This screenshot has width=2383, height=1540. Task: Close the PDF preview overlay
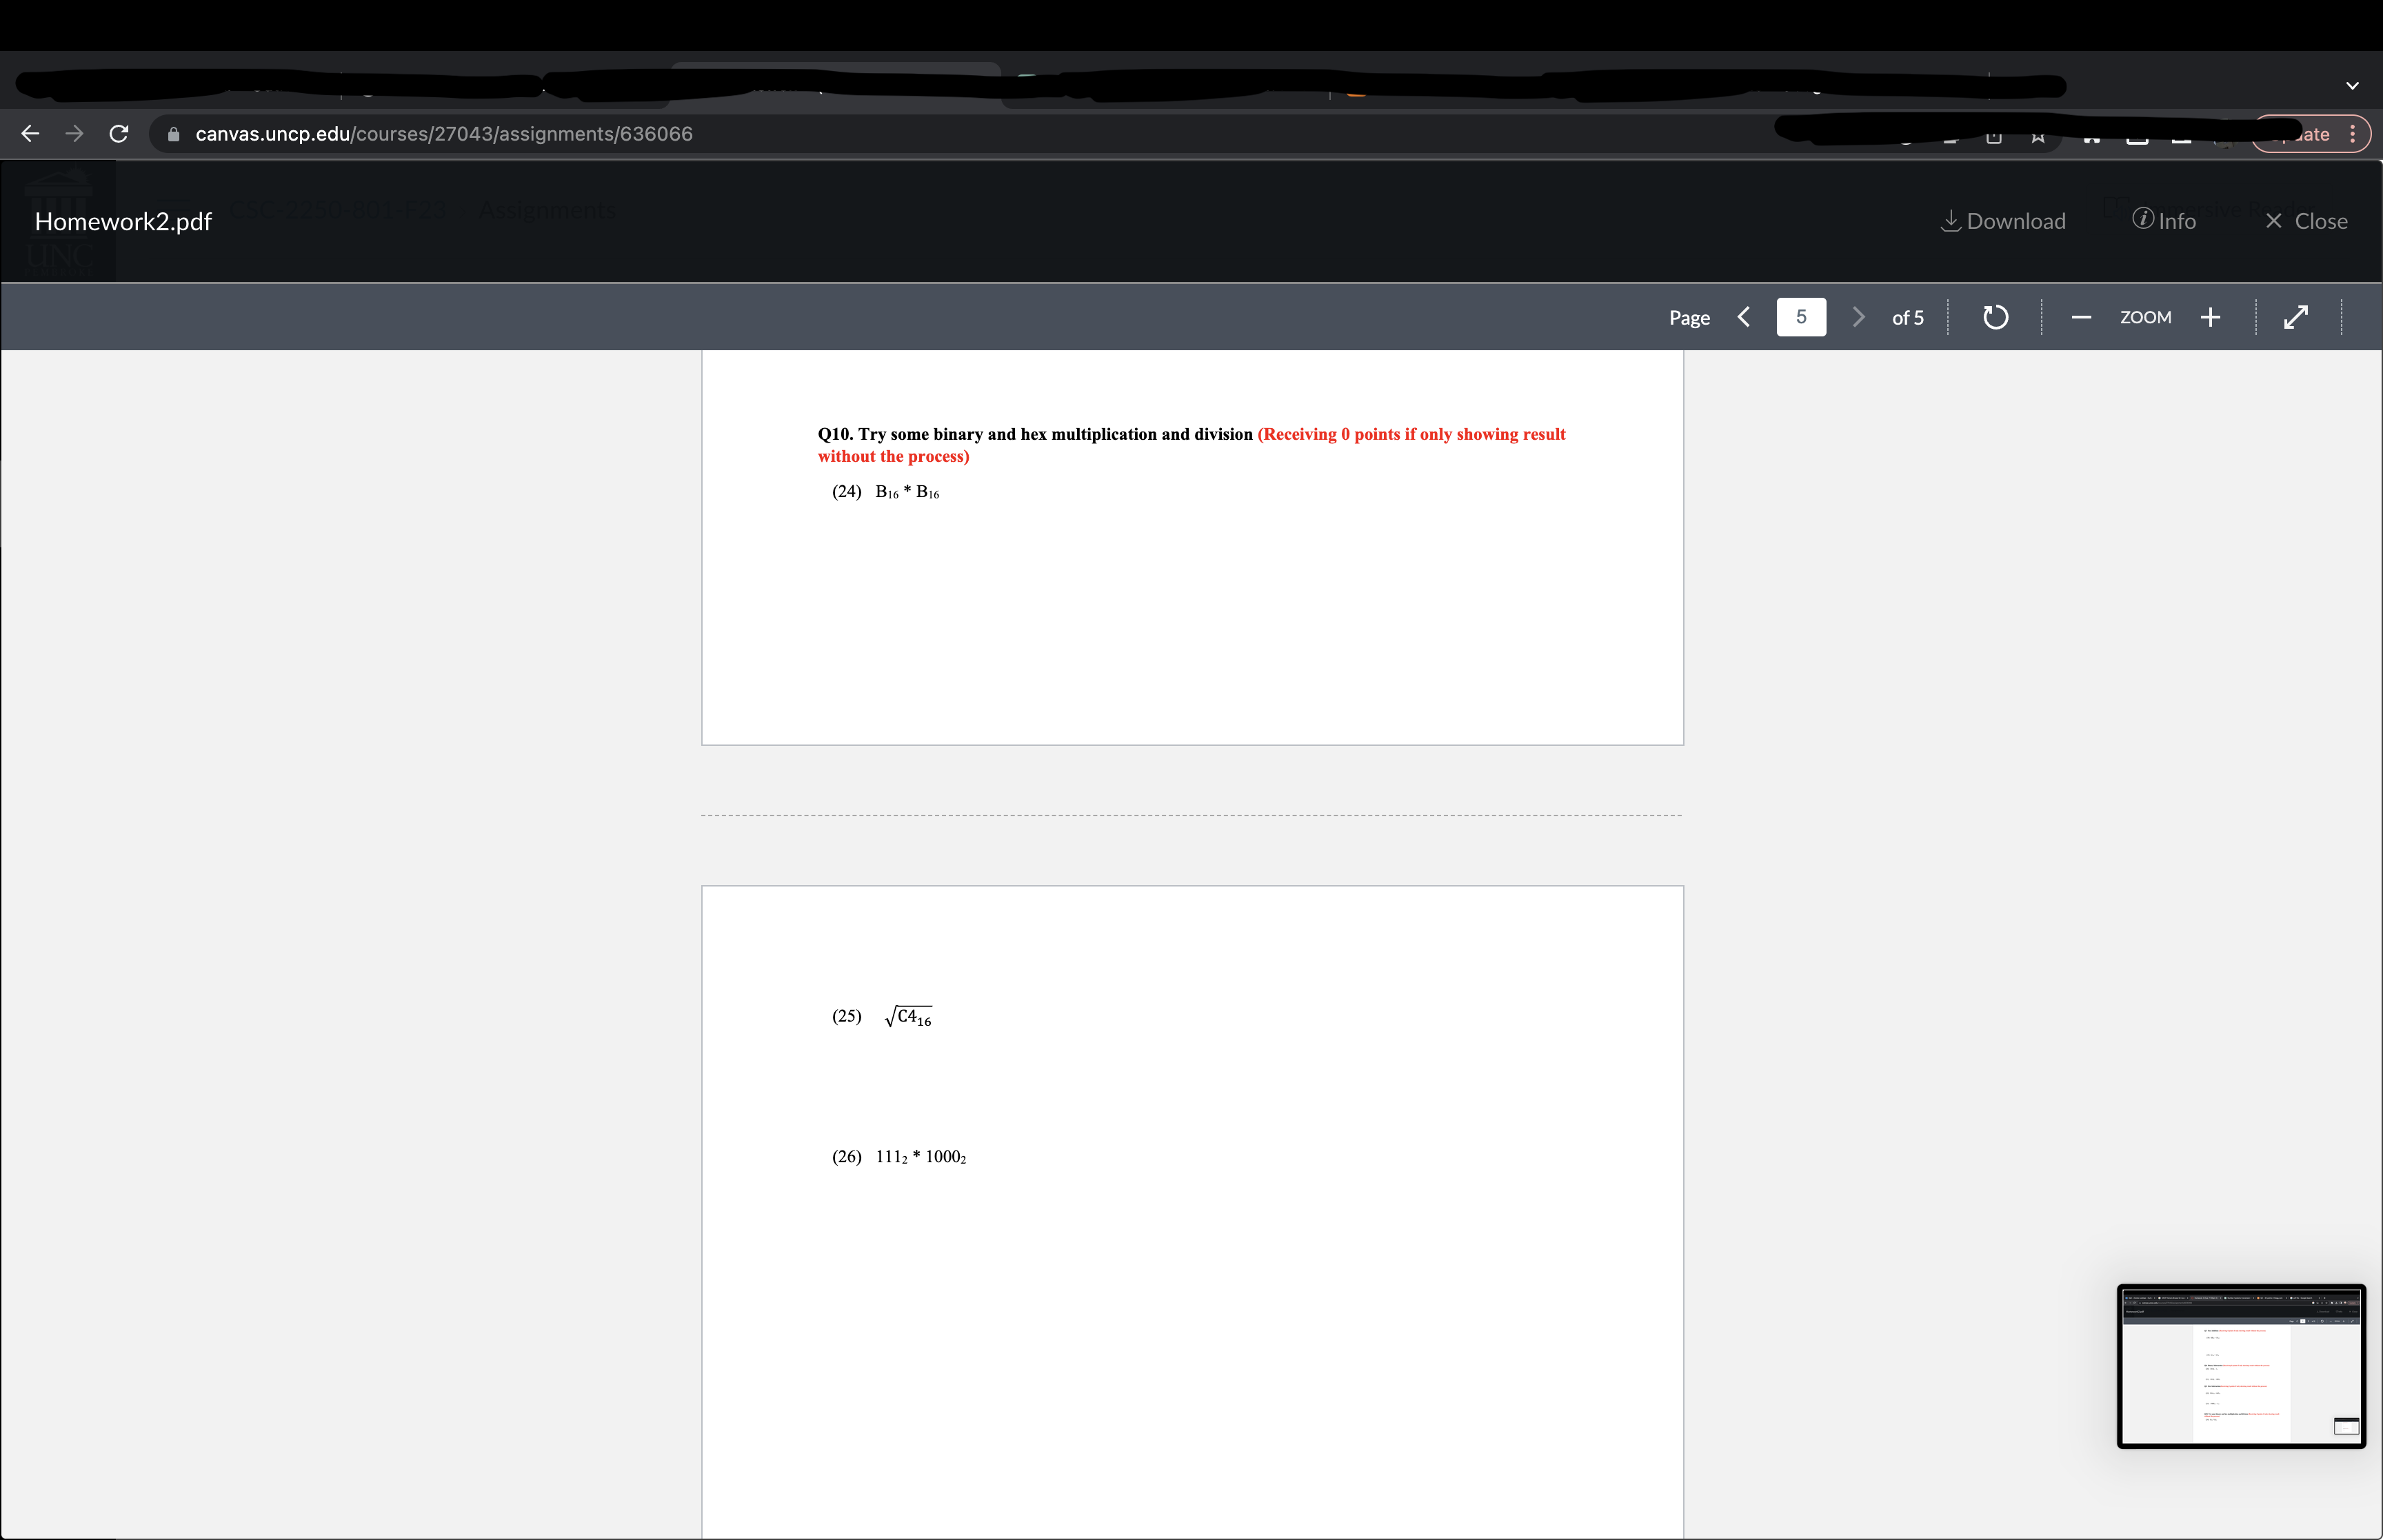[x=2306, y=221]
